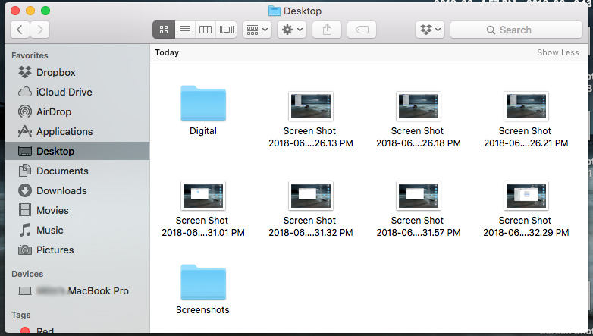
Task: Go forward with the right arrow
Action: (40, 30)
